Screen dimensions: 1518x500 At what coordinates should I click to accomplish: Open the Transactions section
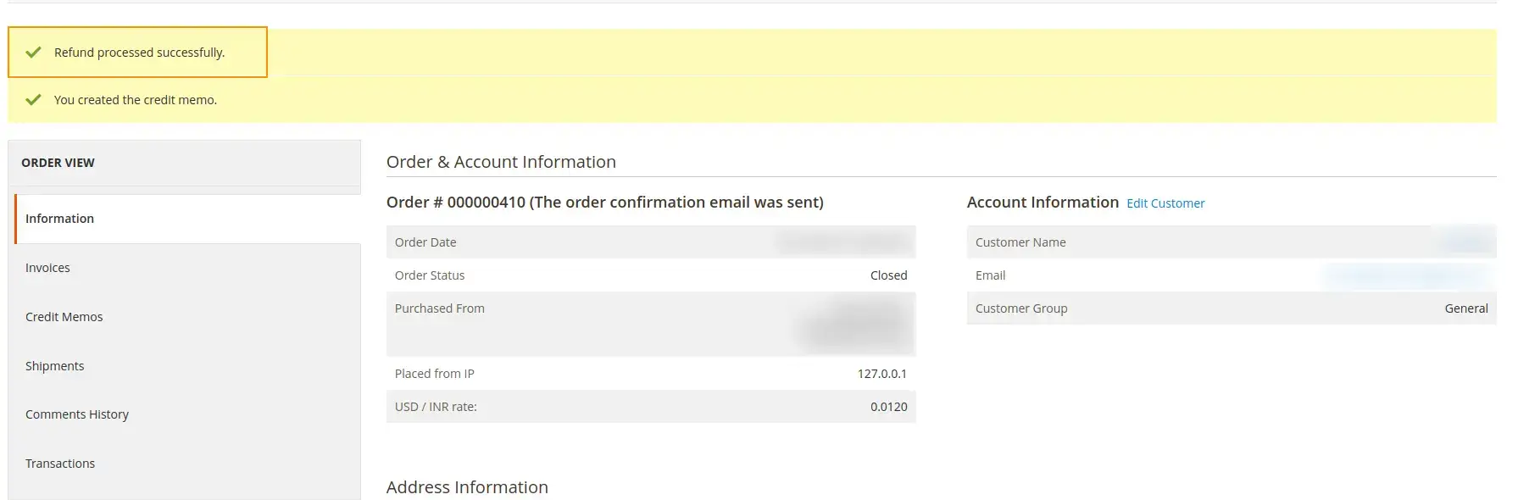(x=59, y=463)
